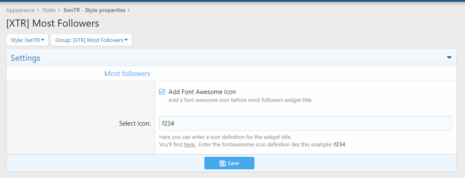
Task: Navigate to Styles in the breadcrumb
Action: 49,10
